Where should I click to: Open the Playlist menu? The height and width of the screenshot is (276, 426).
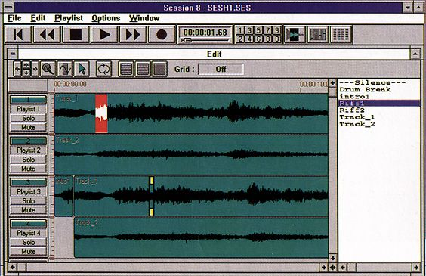coord(69,18)
